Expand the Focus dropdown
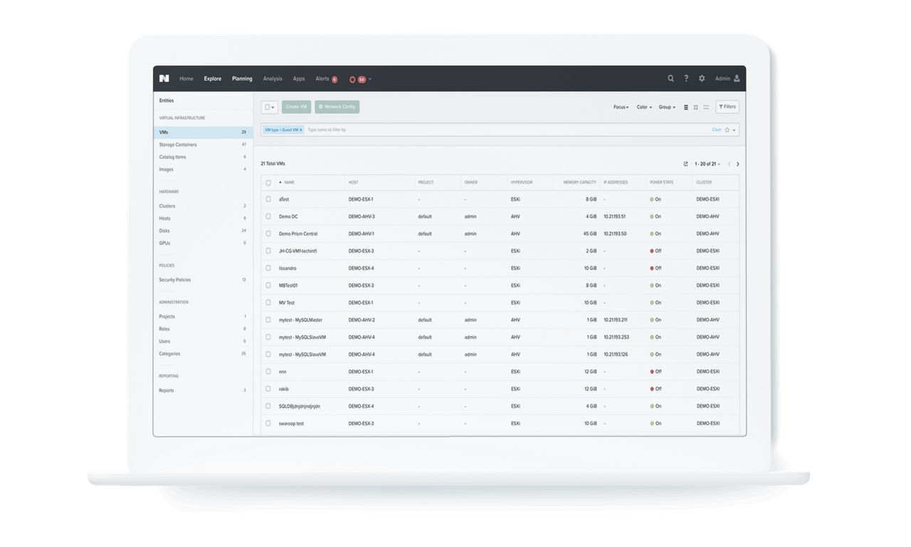Screen dimensions: 911x547 click(621, 108)
